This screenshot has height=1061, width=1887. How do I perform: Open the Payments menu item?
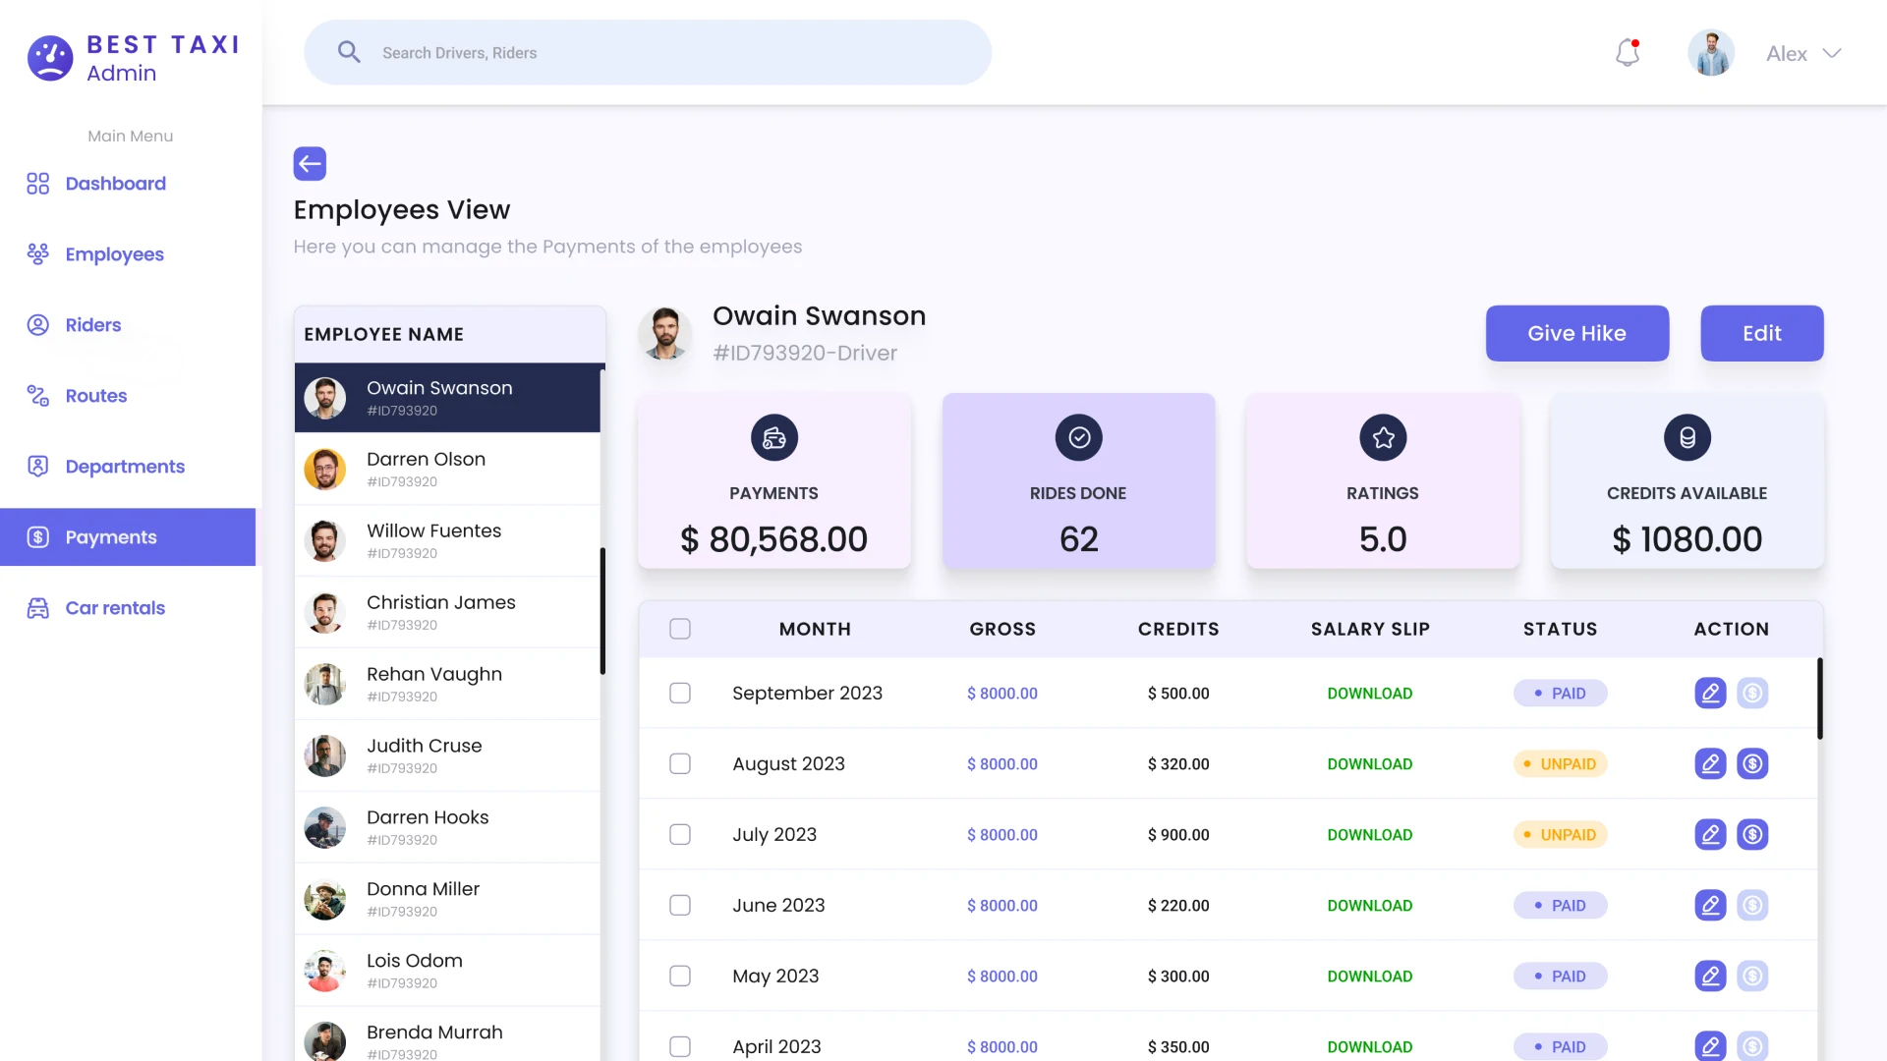111,536
